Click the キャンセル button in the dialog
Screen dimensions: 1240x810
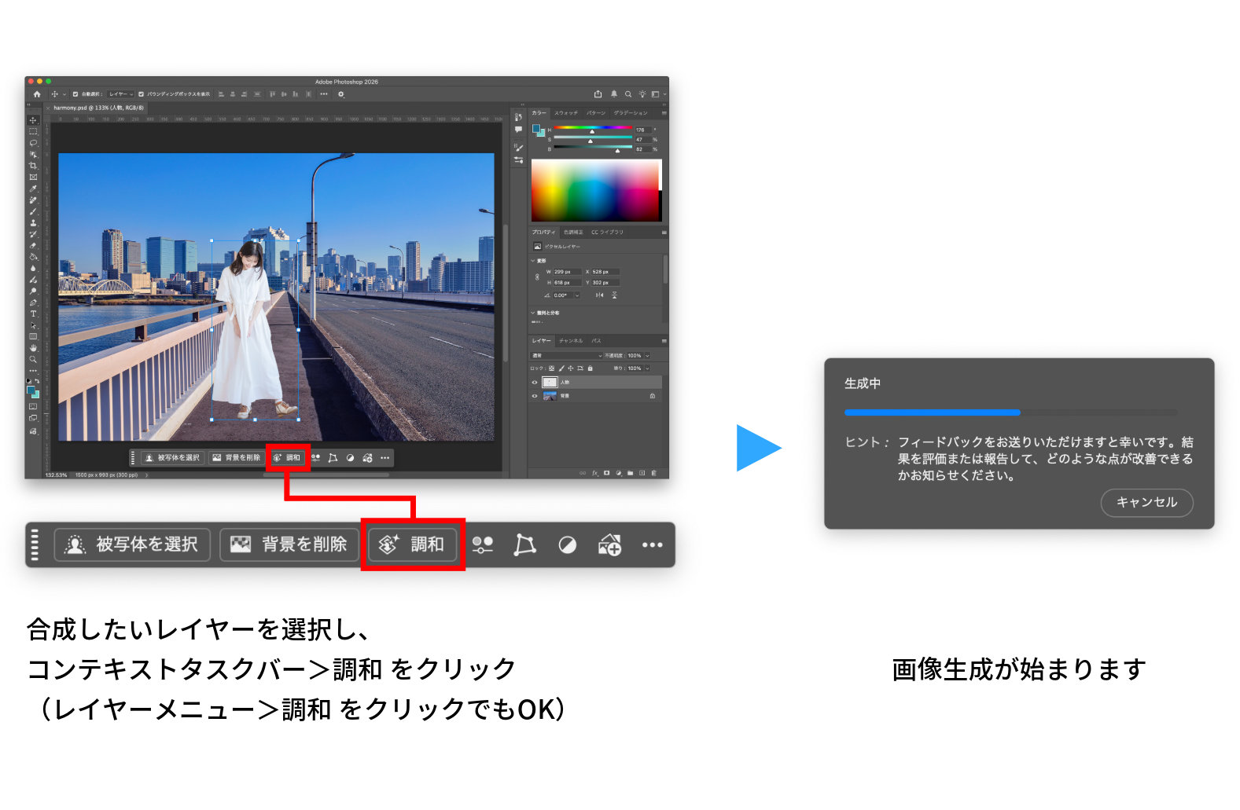point(1146,502)
